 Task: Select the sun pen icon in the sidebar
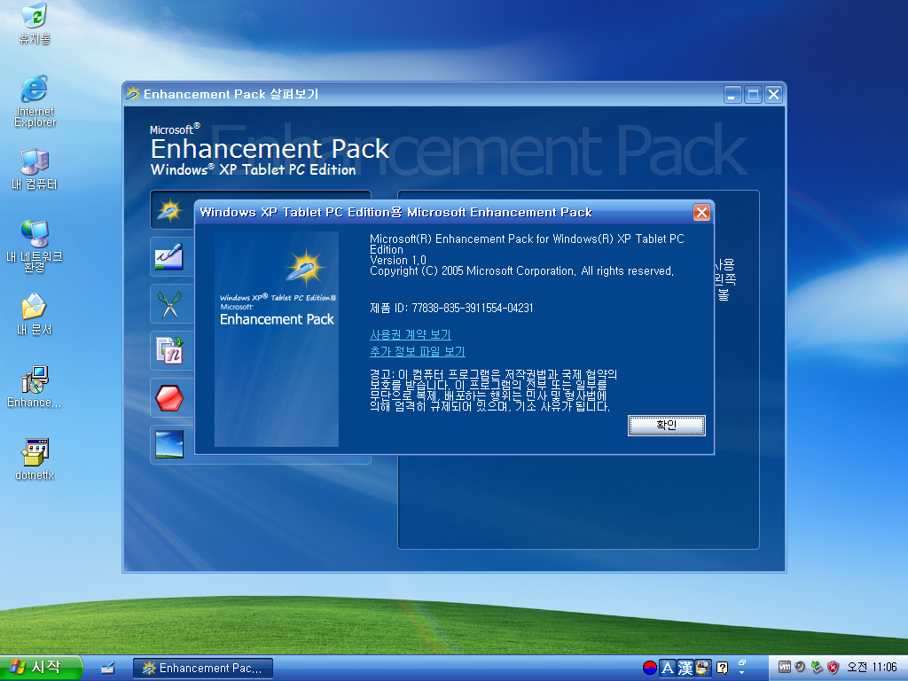169,210
